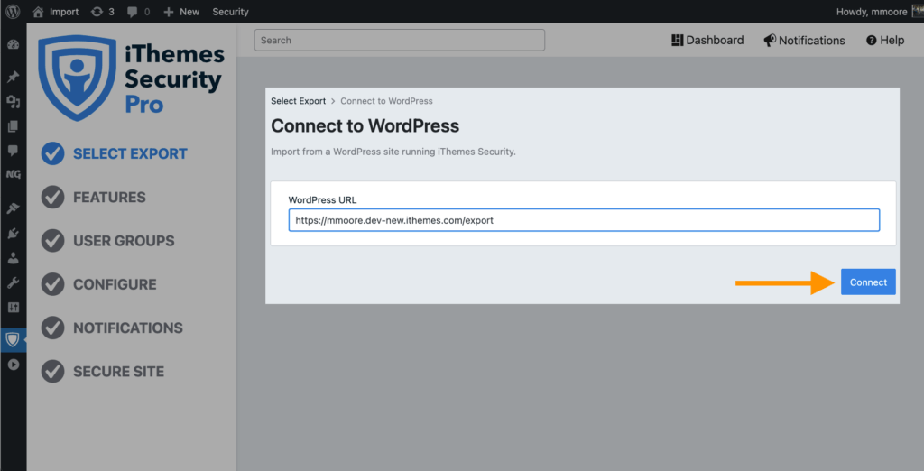Click the user avatar in admin bar

click(918, 12)
